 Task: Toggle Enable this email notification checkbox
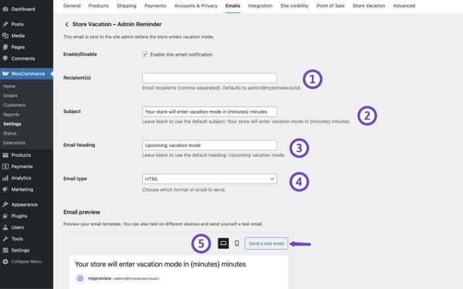click(x=145, y=55)
